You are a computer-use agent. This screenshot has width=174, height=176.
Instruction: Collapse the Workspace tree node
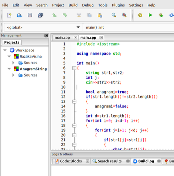point(5,50)
